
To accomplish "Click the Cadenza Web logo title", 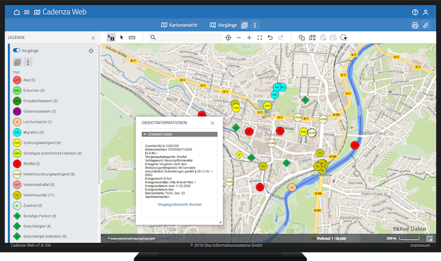I will click(64, 12).
